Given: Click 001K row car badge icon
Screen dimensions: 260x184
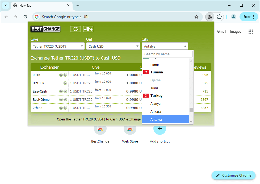Looking at the screenshot, I should (65, 75).
